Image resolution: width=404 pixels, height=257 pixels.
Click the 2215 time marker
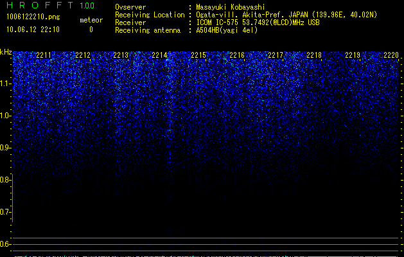198,55
